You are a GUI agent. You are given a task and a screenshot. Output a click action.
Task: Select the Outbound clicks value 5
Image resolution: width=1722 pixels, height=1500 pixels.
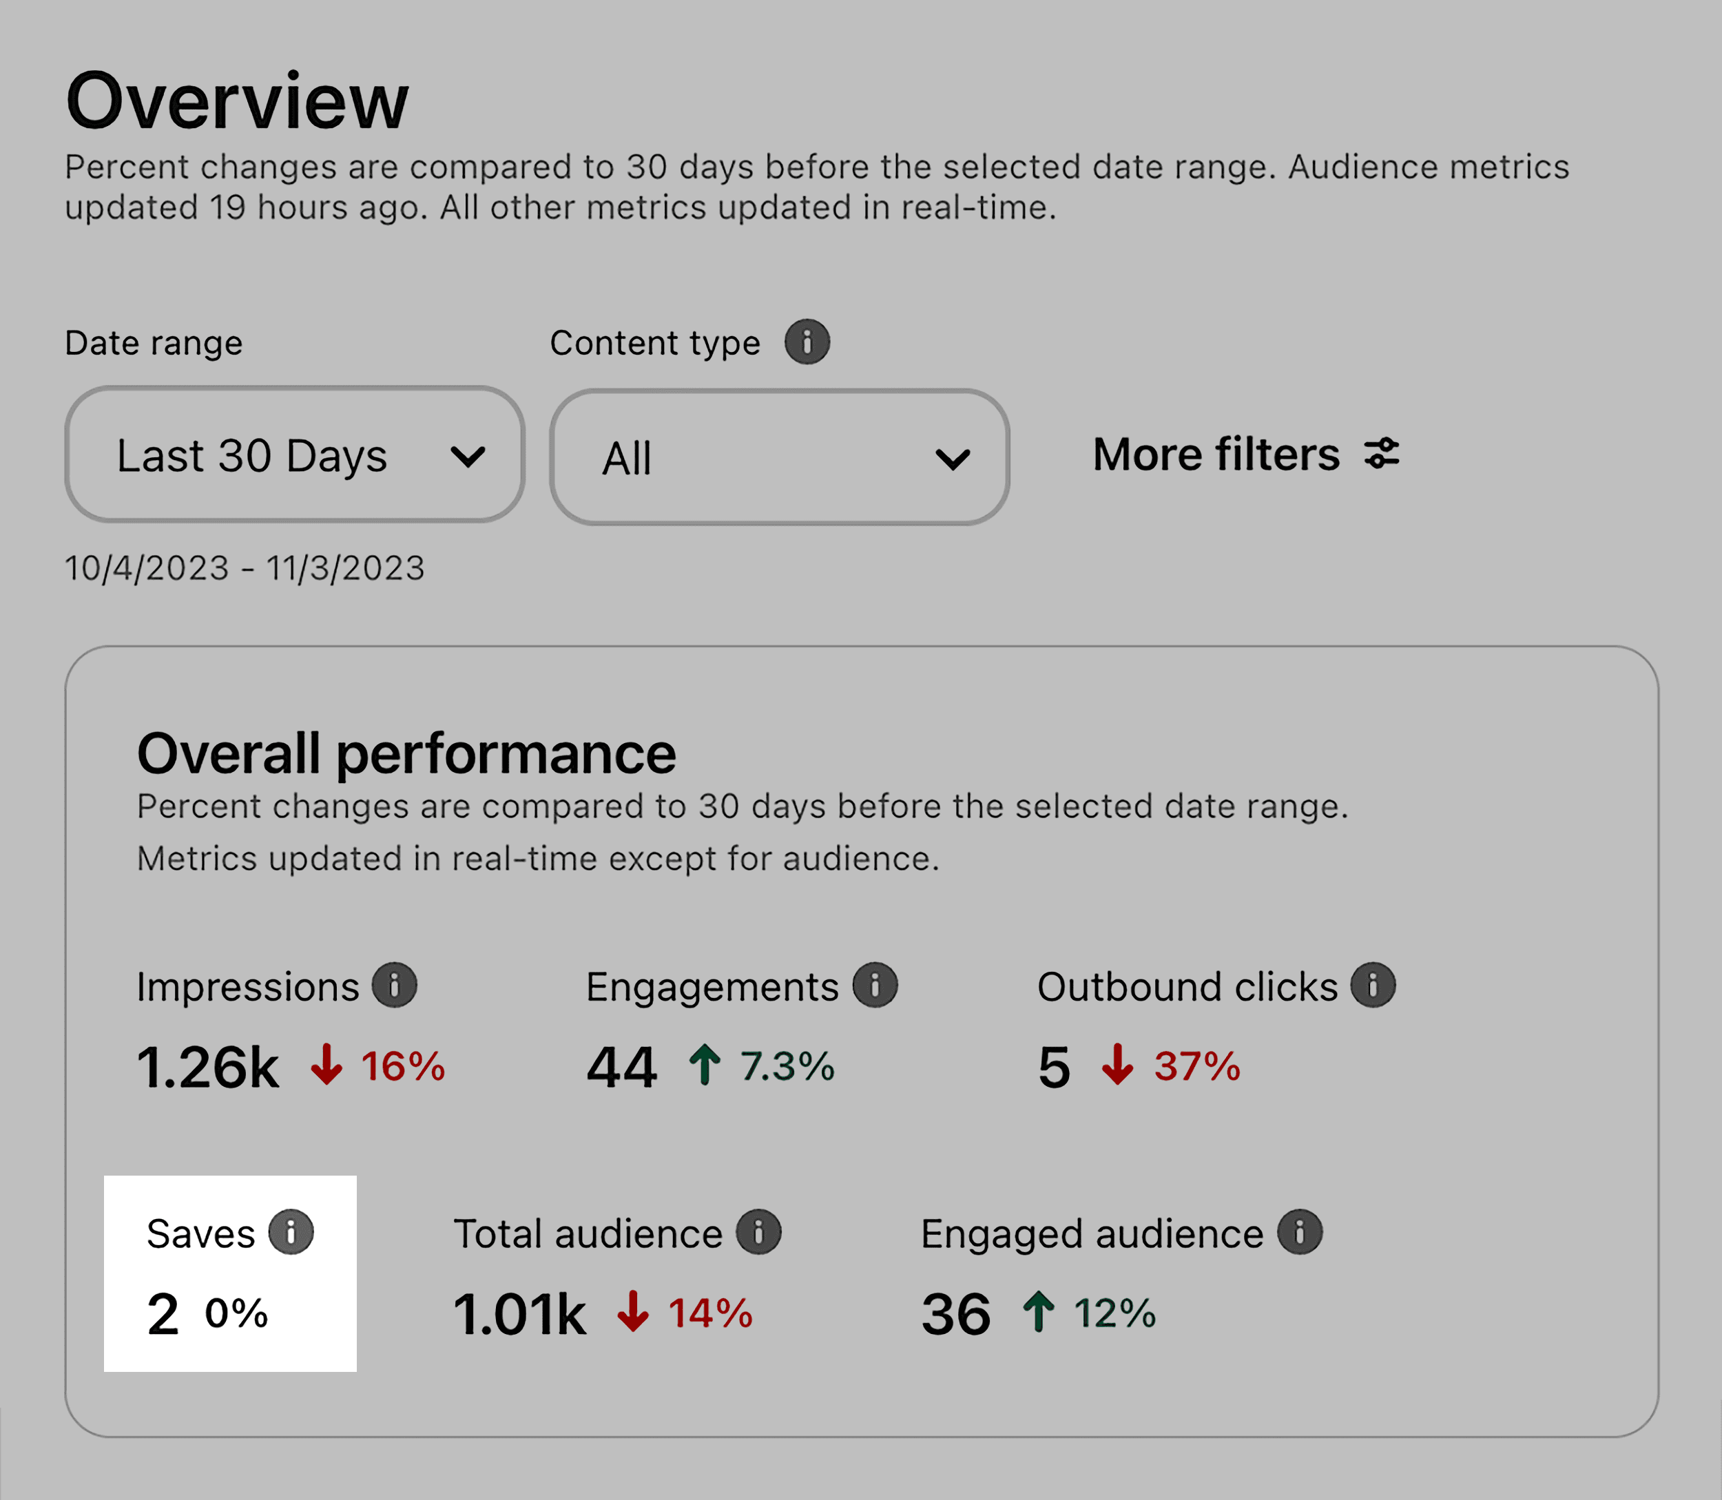click(1057, 1065)
